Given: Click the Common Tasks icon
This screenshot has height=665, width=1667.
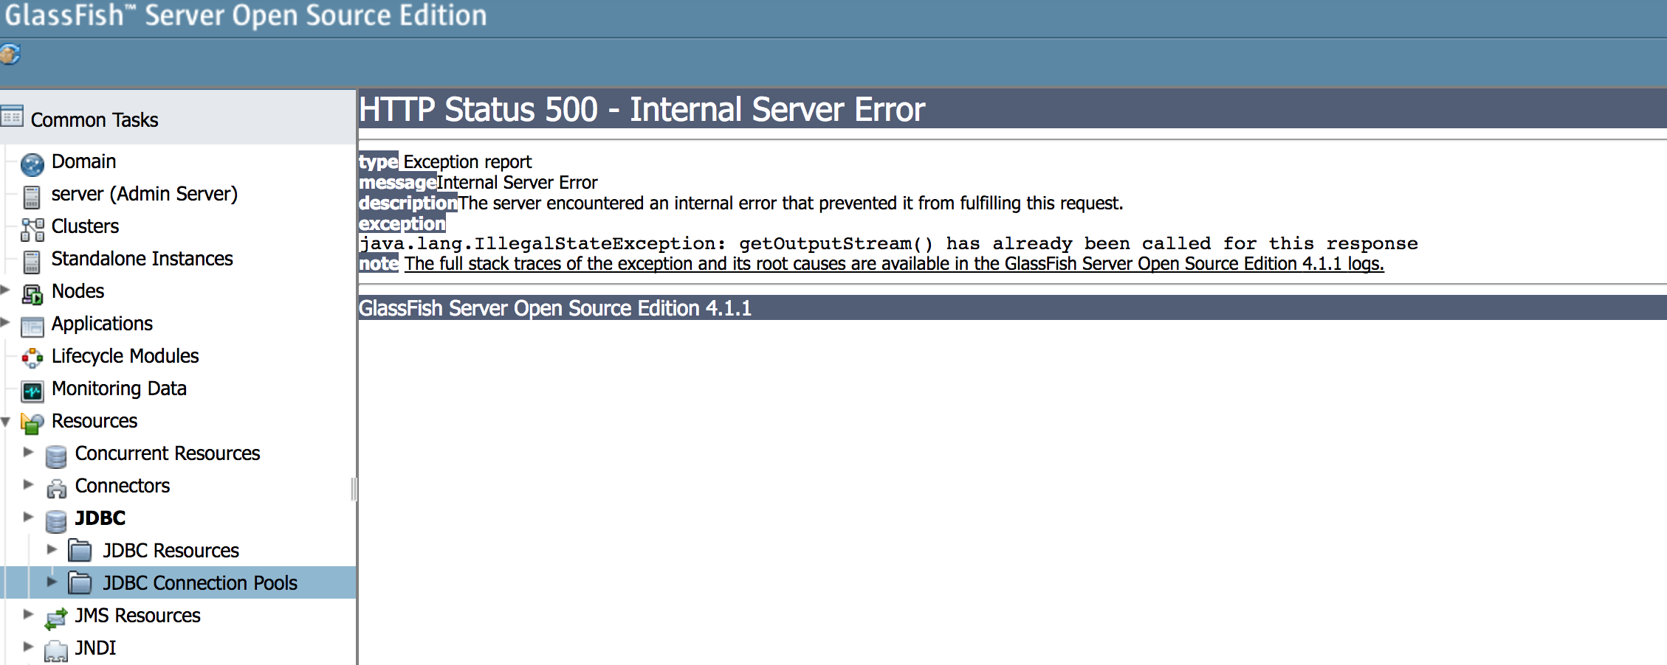Looking at the screenshot, I should [12, 116].
